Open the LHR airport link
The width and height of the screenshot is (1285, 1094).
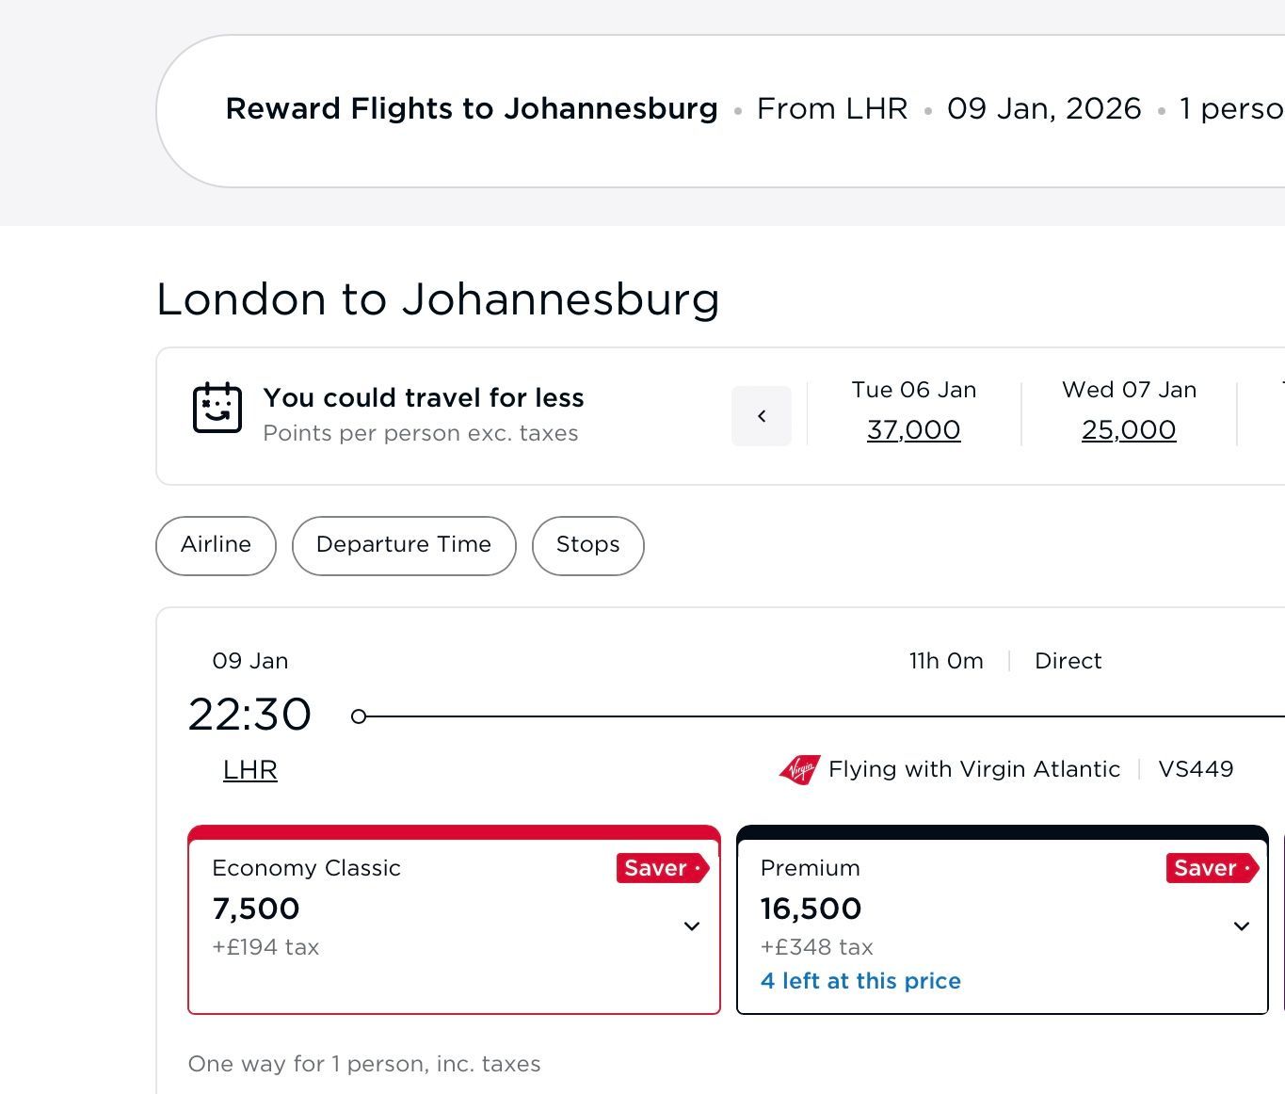(x=249, y=770)
